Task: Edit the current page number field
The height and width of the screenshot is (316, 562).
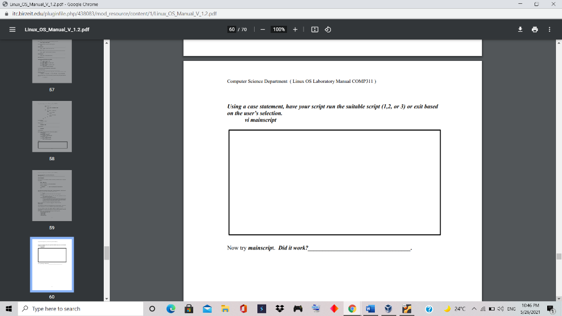Action: [232, 30]
